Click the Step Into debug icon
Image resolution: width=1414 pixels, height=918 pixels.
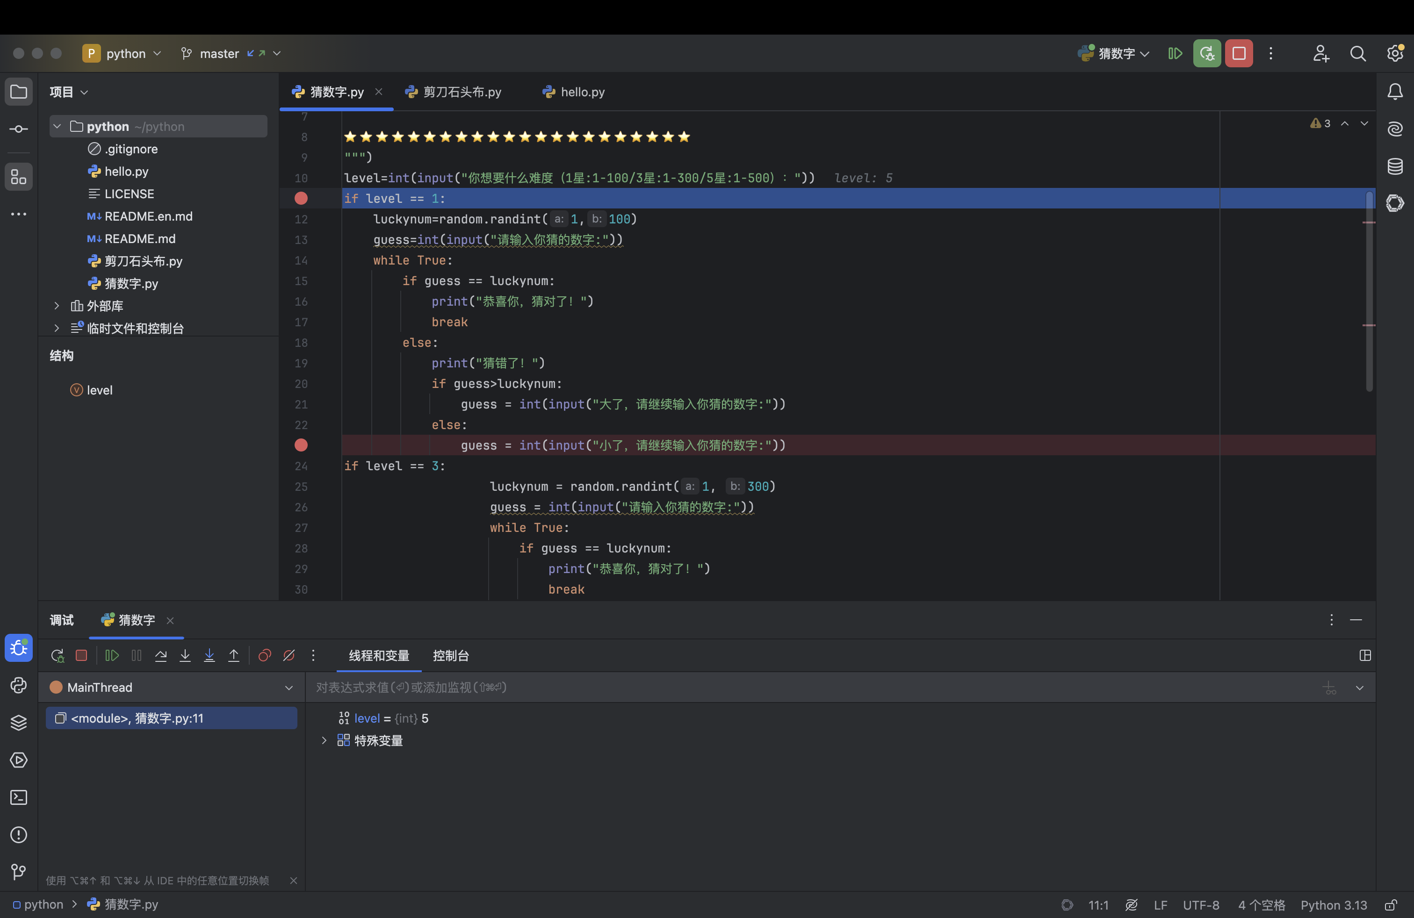[185, 655]
